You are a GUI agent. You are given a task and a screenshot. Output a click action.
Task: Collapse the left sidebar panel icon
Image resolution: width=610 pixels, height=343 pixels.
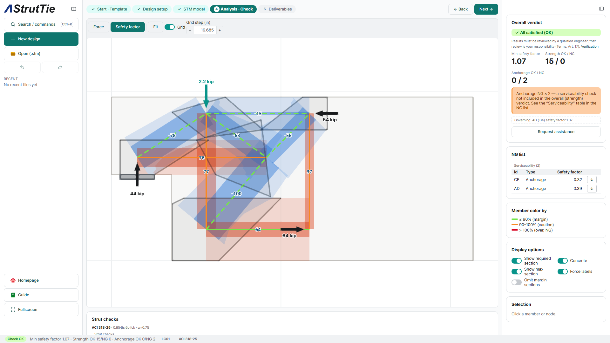click(x=74, y=9)
